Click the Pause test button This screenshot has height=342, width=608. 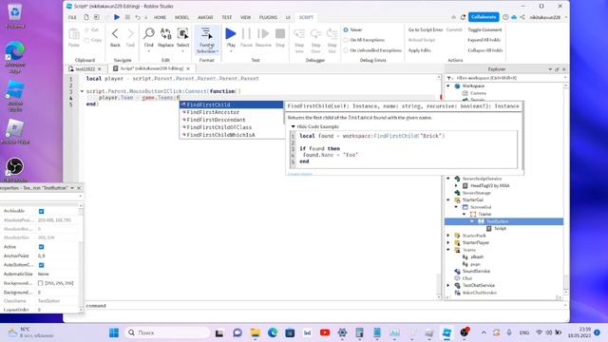(x=246, y=38)
